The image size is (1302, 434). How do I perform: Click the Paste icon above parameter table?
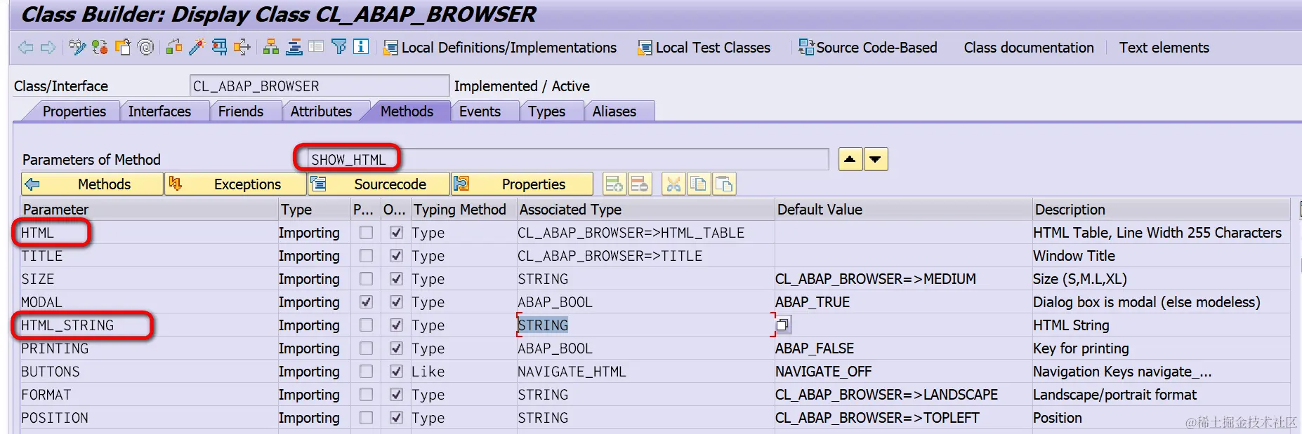click(x=724, y=184)
